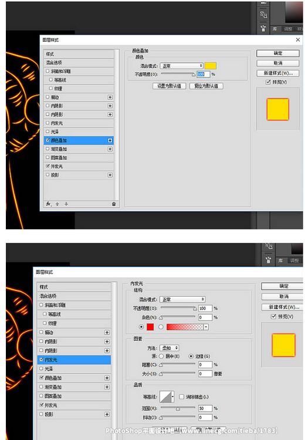This screenshot has width=305, height=440.
Task: Click plus icon beside 描边 in Inner Glow dialog
Action: [107, 332]
